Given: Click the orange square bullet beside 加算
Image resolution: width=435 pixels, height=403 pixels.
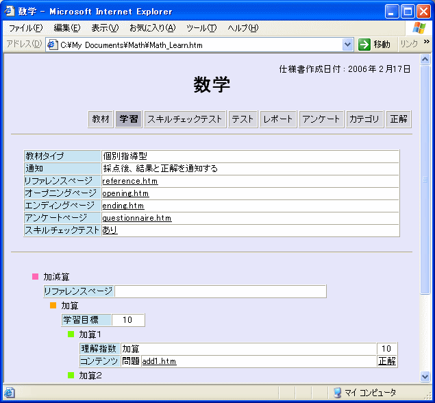Looking at the screenshot, I should point(53,306).
